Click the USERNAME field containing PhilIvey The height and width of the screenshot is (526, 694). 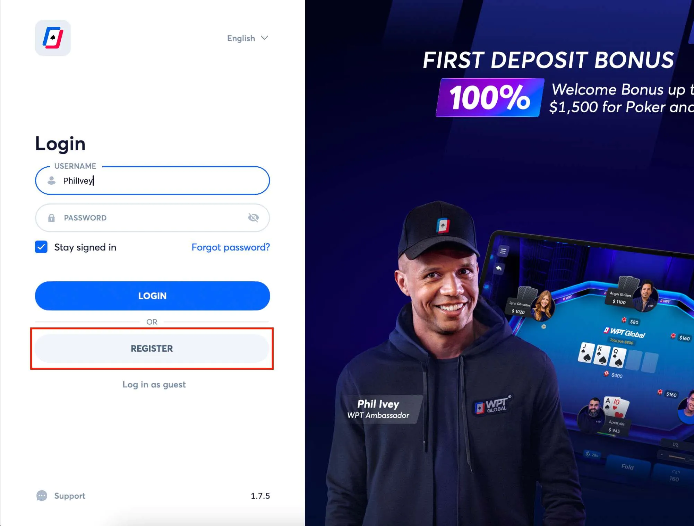(152, 180)
